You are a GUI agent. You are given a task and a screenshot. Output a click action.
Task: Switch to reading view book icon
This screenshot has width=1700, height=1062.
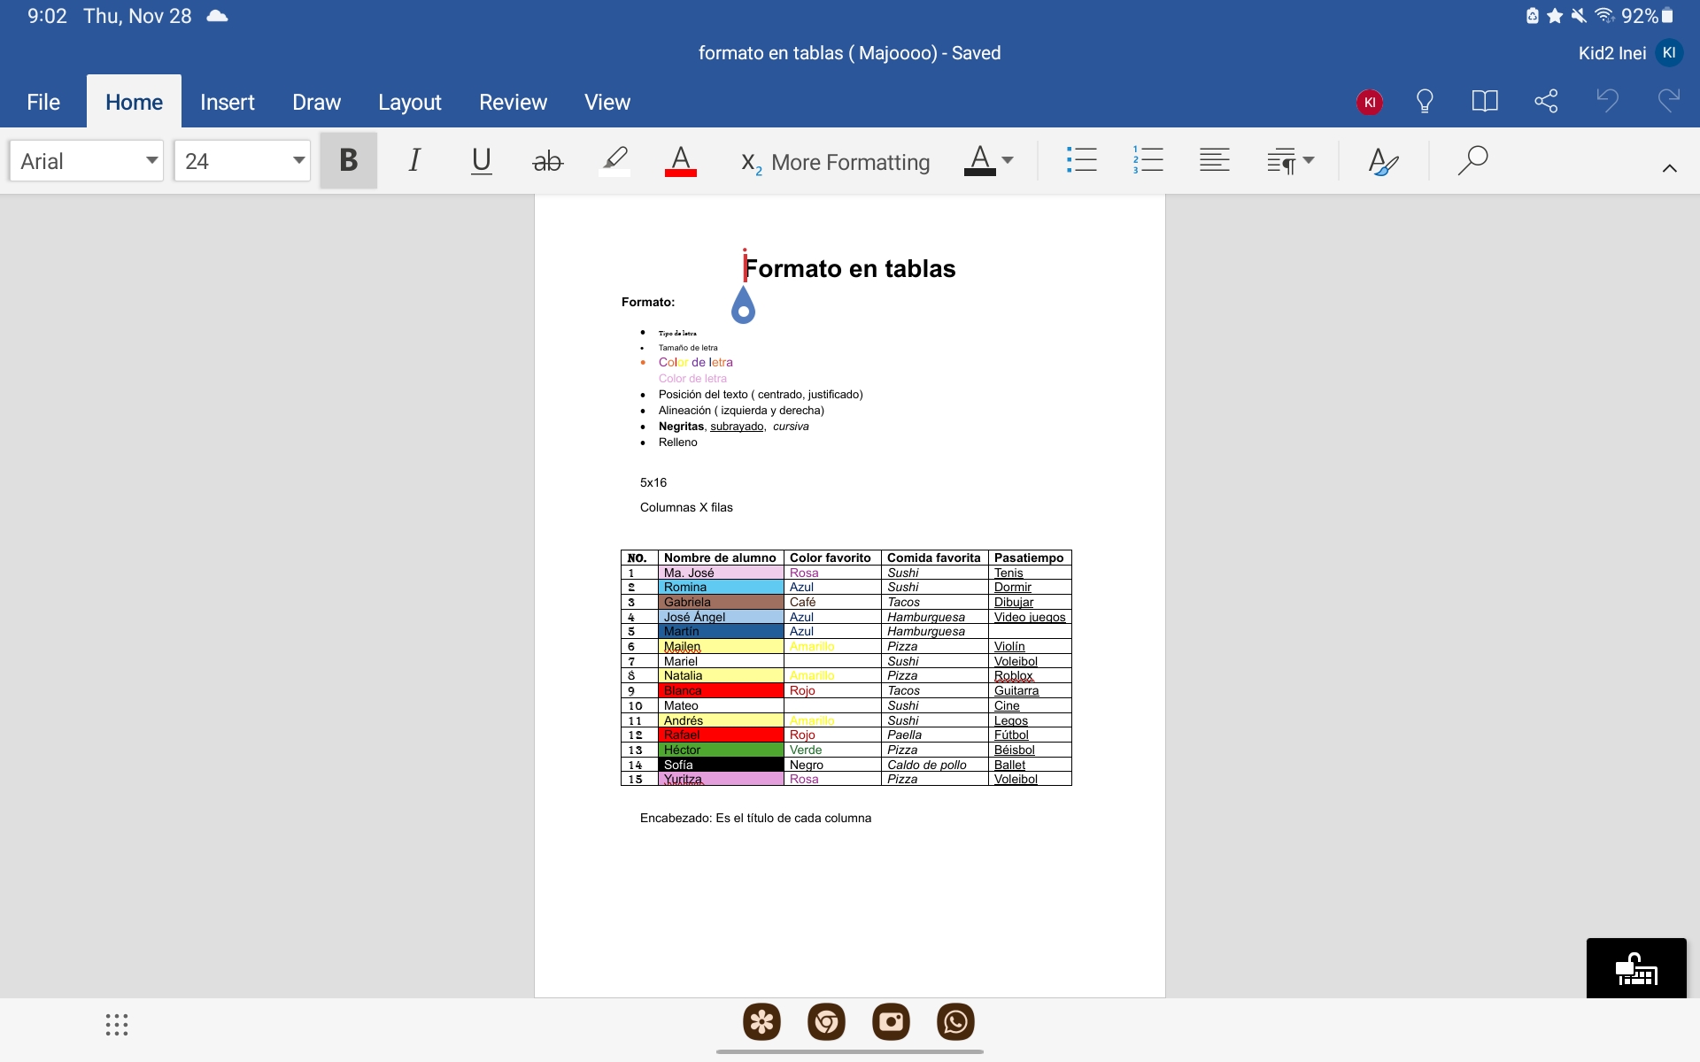[1485, 101]
